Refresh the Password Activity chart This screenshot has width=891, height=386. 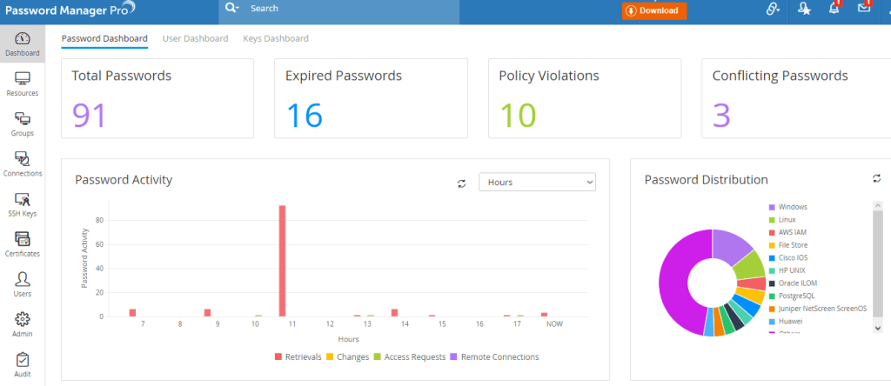tap(462, 183)
